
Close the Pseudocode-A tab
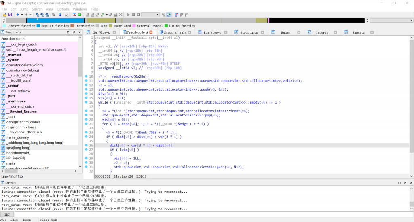tap(151, 32)
